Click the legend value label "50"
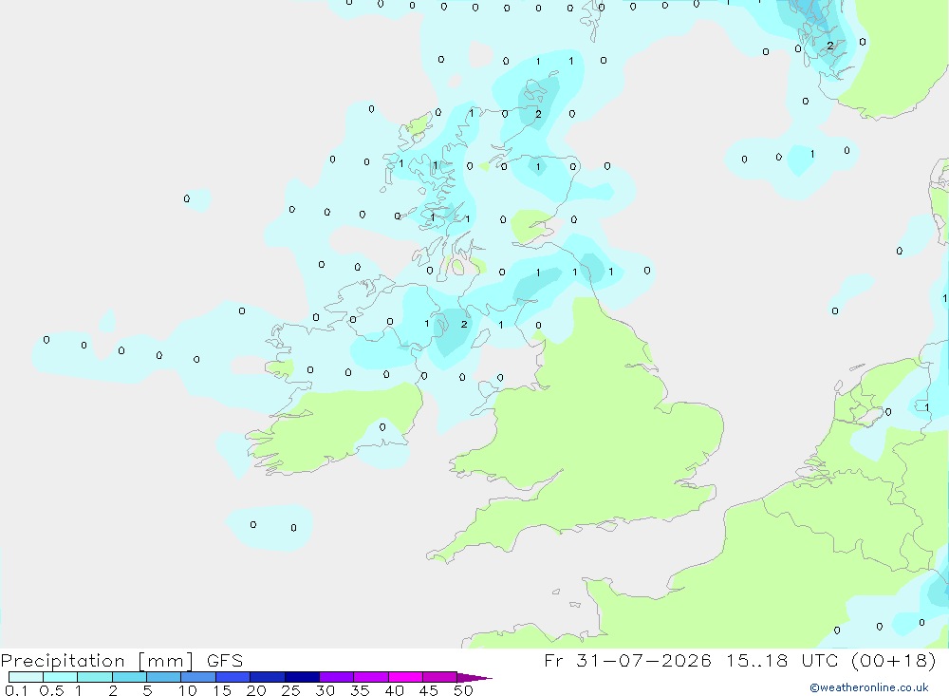 pos(463,690)
